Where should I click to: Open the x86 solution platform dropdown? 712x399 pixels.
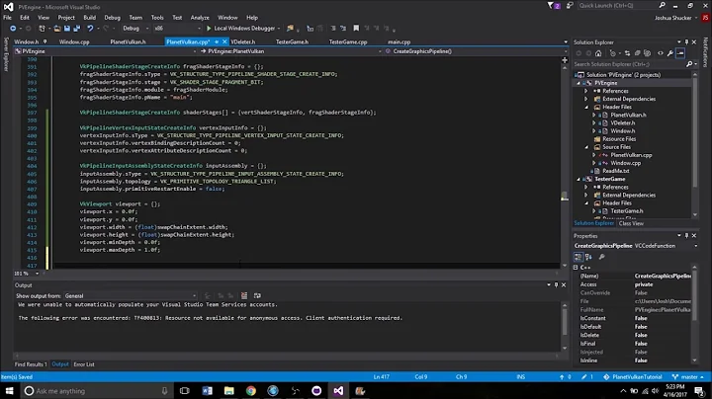[177, 28]
